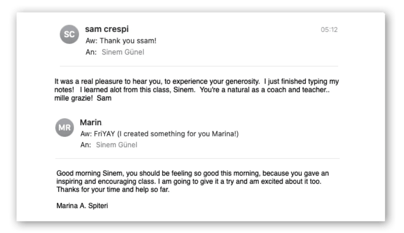Click the divider line below sam crespi's header
The height and width of the screenshot is (233, 404).
click(199, 66)
